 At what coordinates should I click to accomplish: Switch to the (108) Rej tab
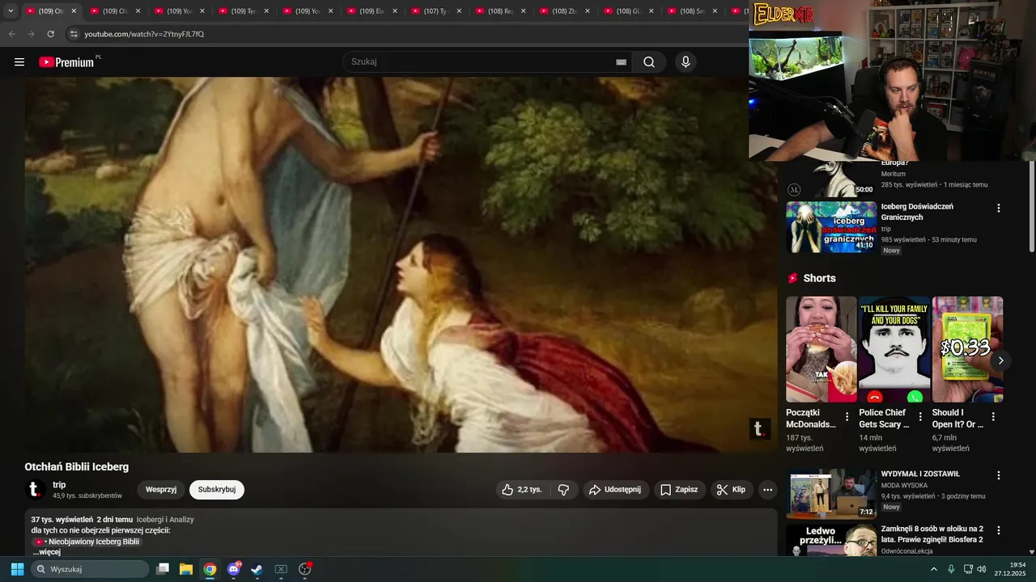pos(500,11)
